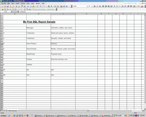Viewport: 146px width, 117px height.
Task: Click the Paste clipboard icon
Action: pyautogui.click(x=33, y=6)
